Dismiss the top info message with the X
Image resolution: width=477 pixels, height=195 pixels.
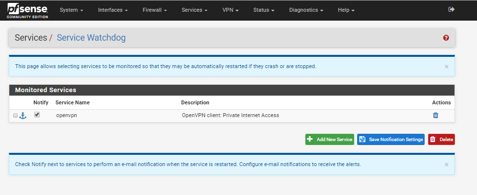pos(446,67)
